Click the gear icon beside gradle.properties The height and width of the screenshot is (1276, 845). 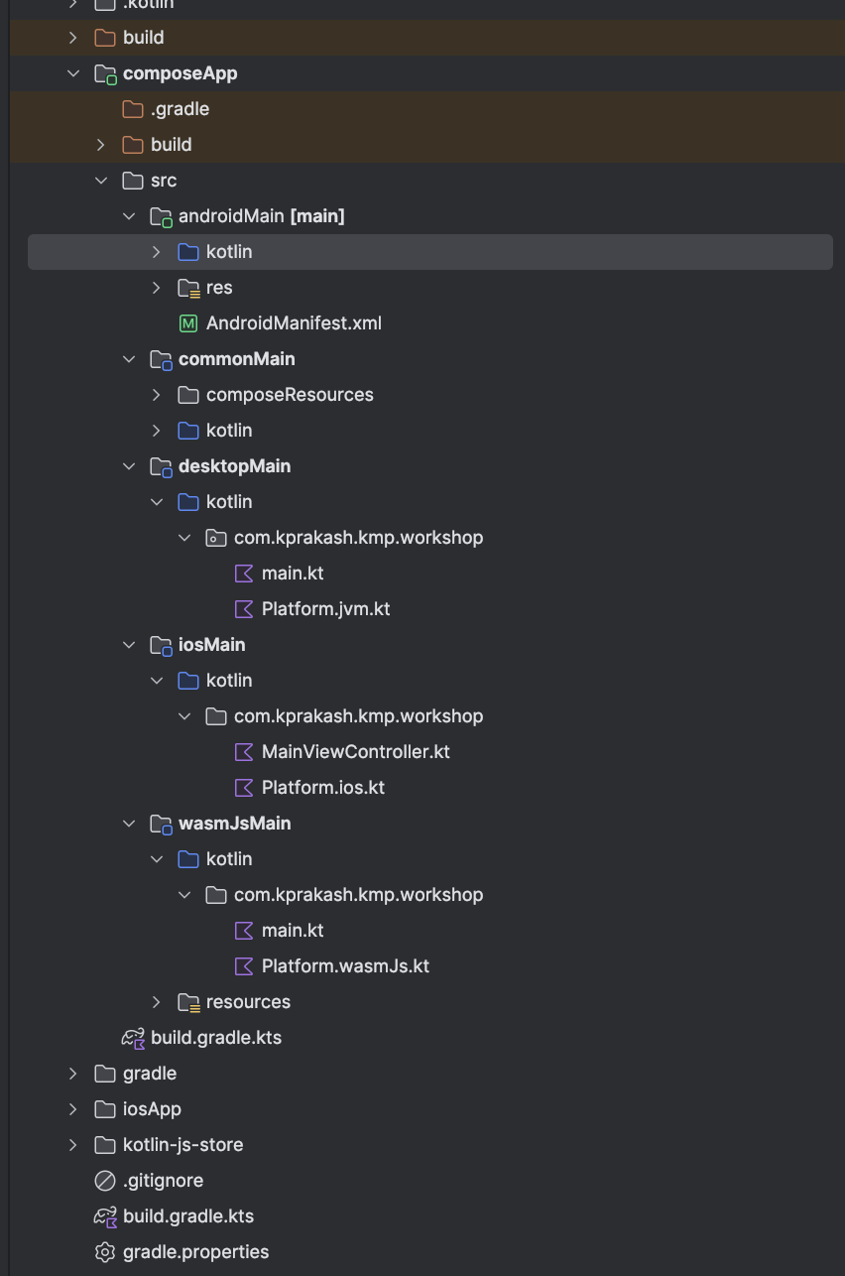tap(104, 1252)
